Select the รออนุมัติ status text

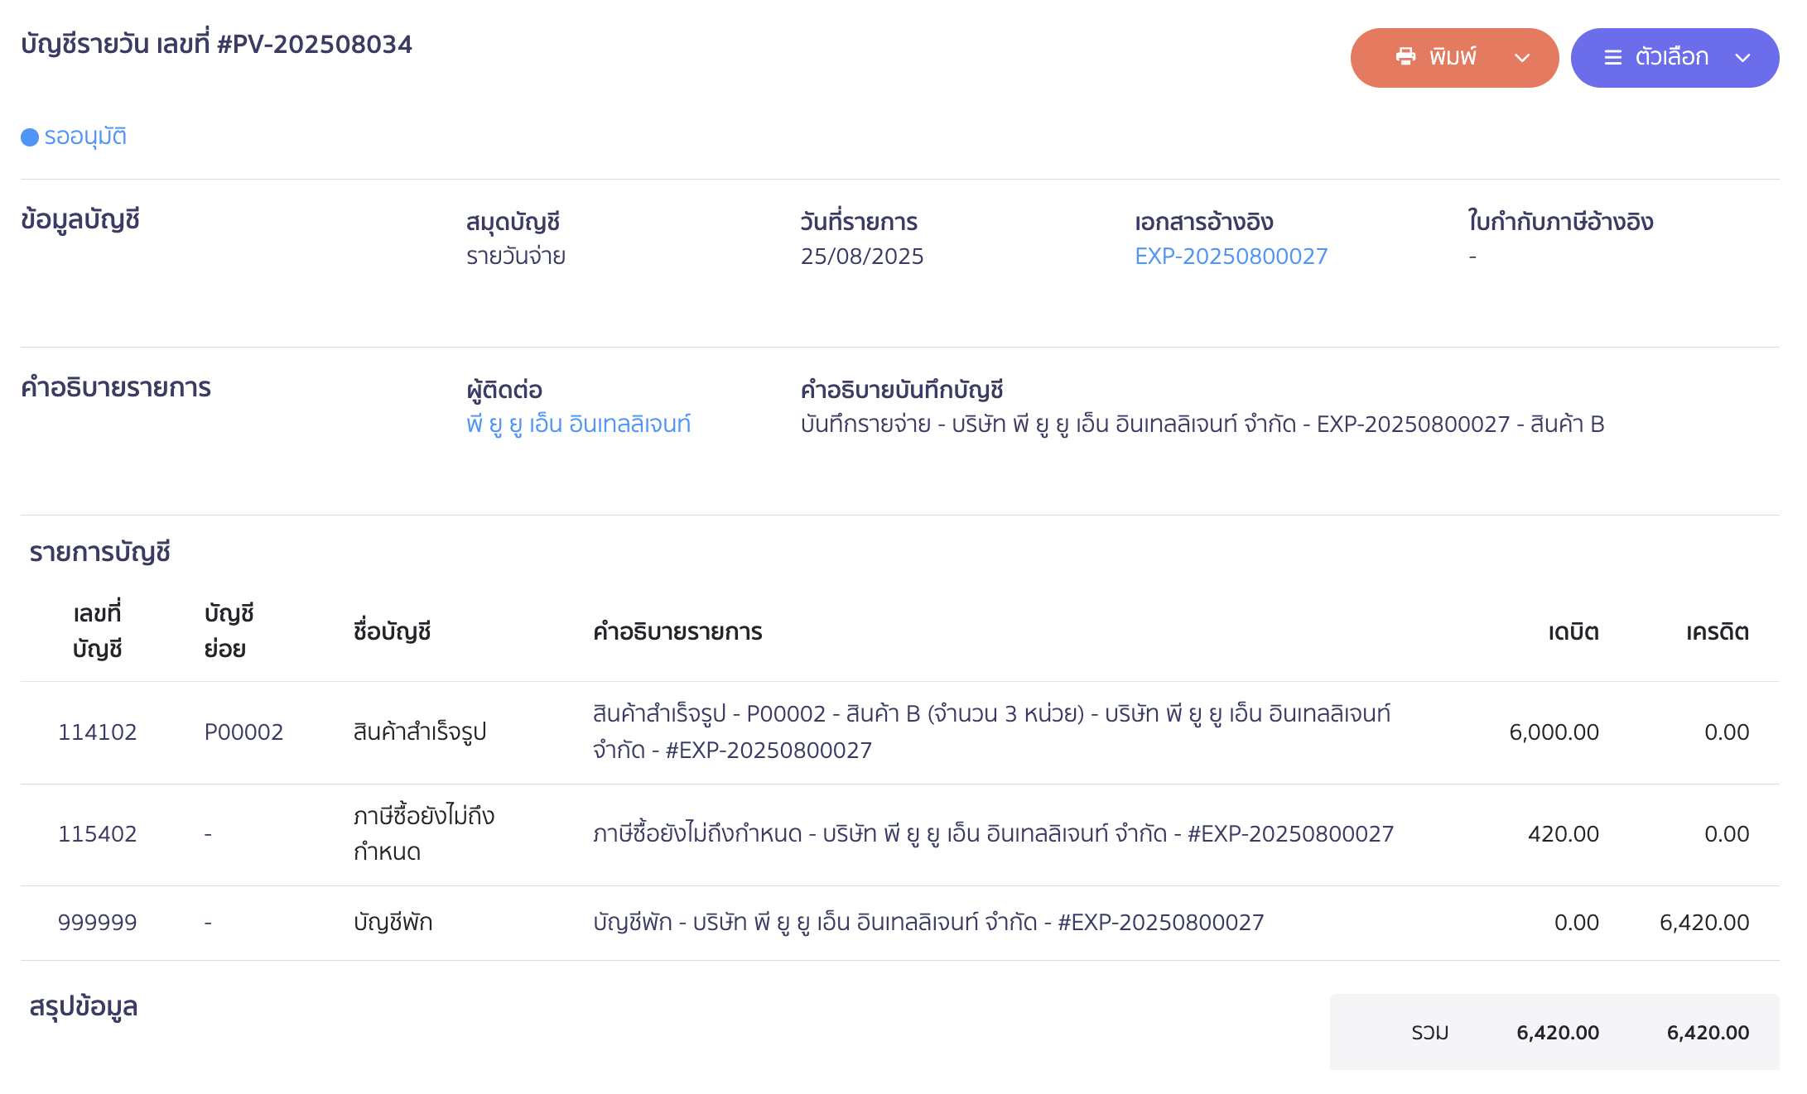(85, 137)
